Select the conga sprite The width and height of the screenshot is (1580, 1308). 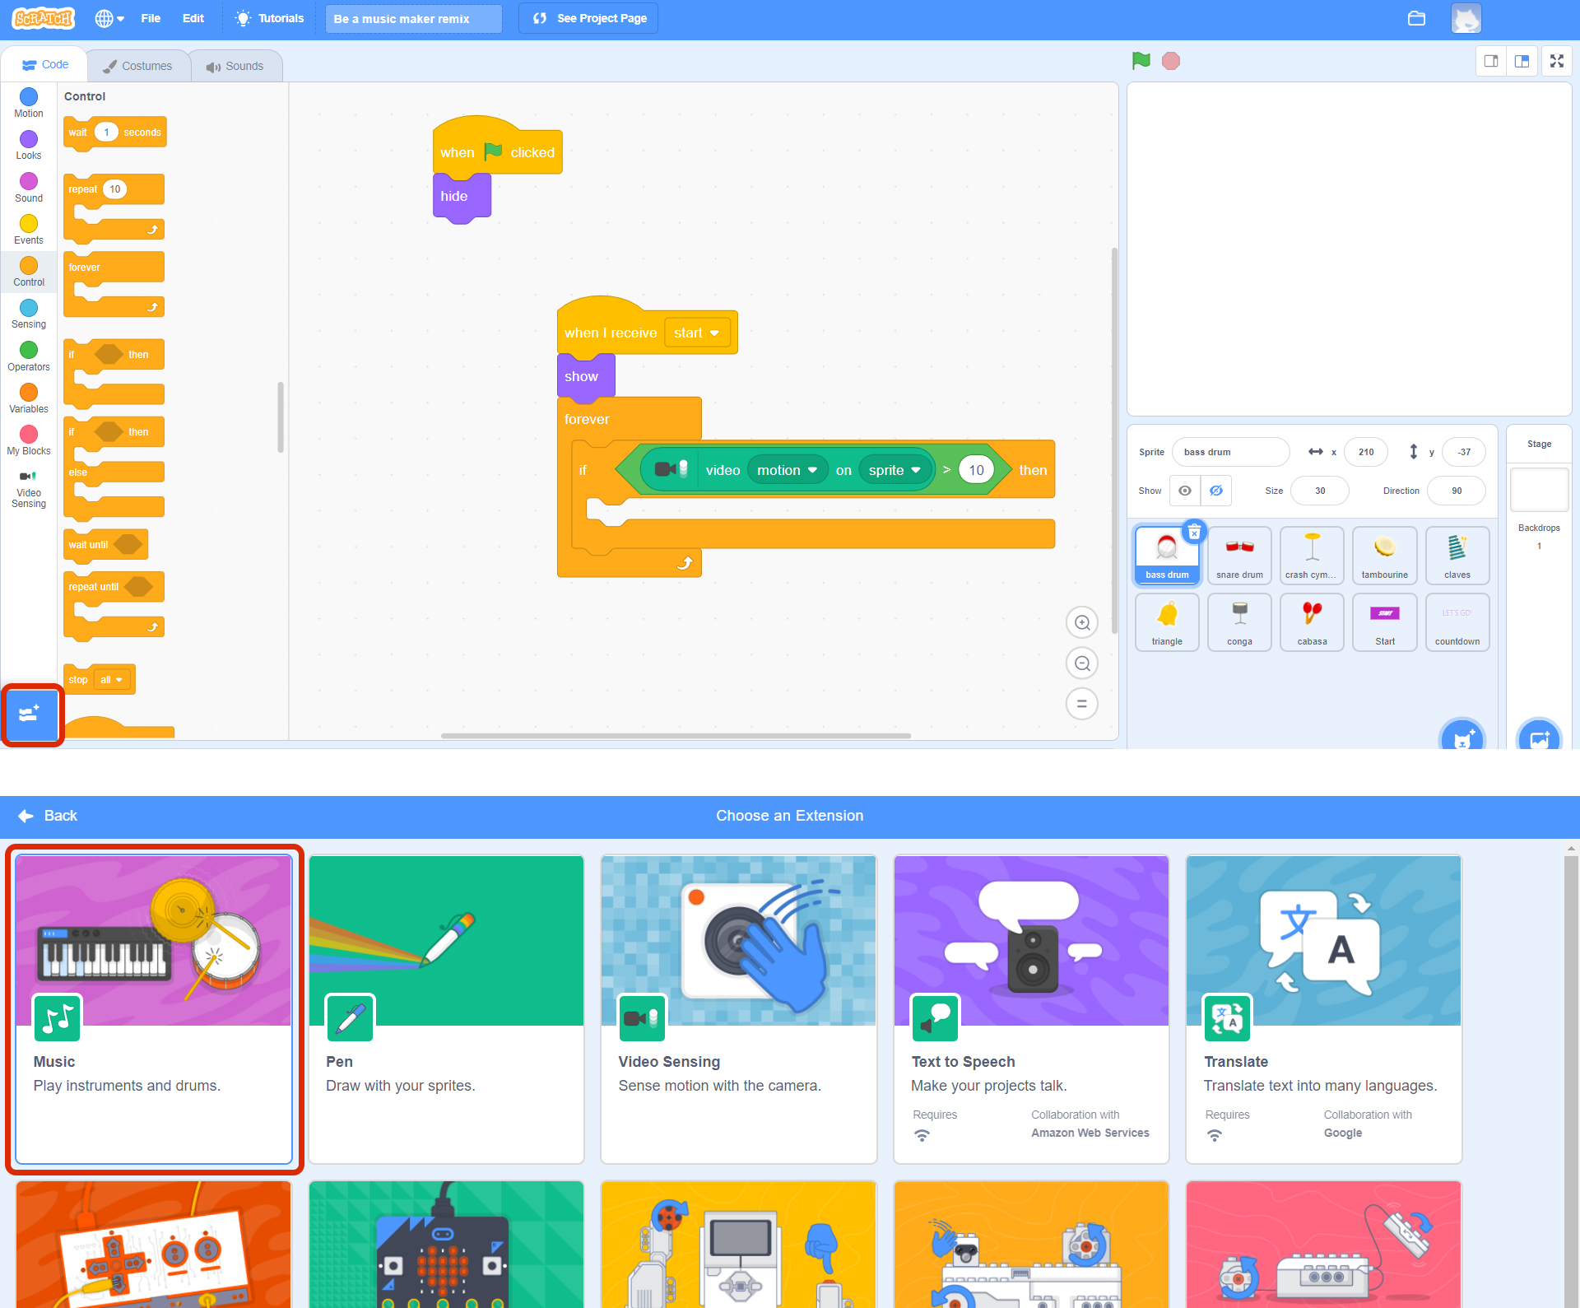1239,622
